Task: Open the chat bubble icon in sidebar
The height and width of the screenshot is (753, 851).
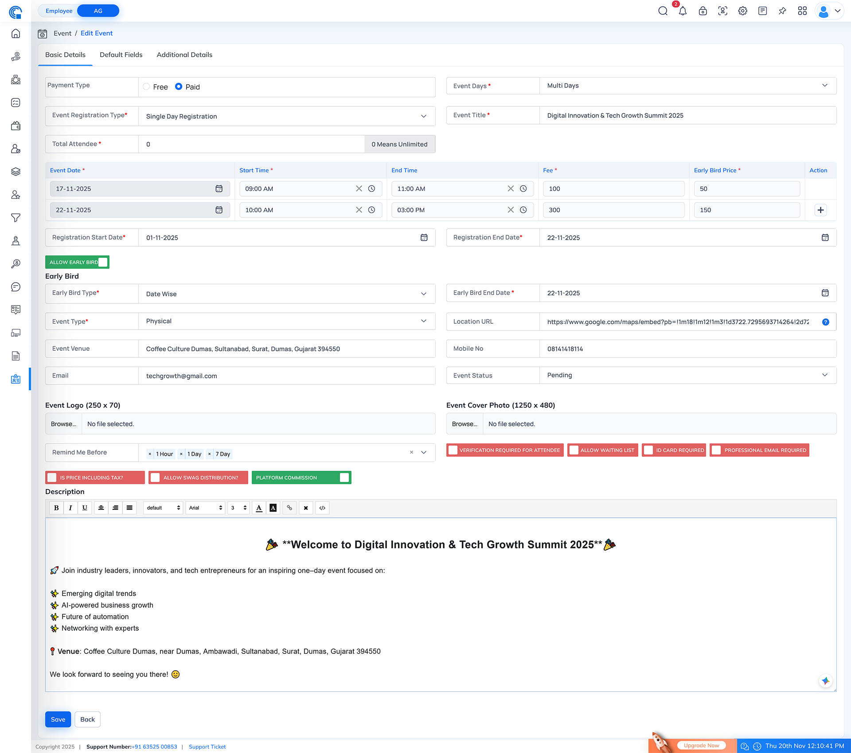Action: pyautogui.click(x=16, y=287)
